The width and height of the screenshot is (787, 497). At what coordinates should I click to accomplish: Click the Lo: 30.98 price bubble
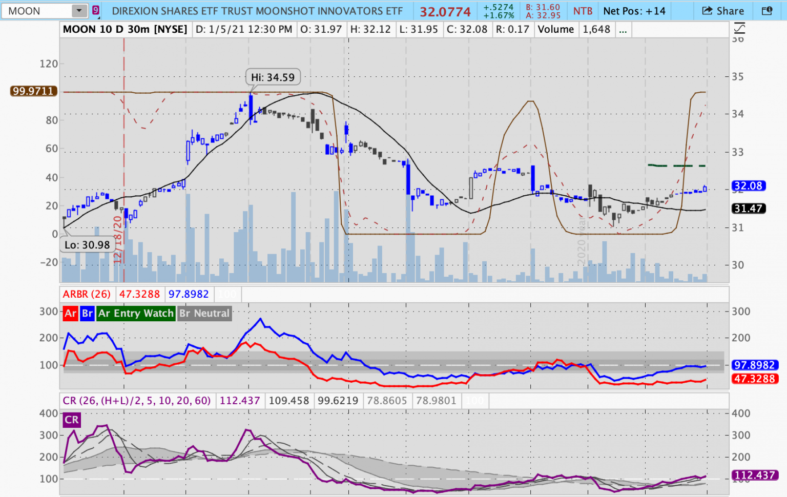(x=87, y=245)
